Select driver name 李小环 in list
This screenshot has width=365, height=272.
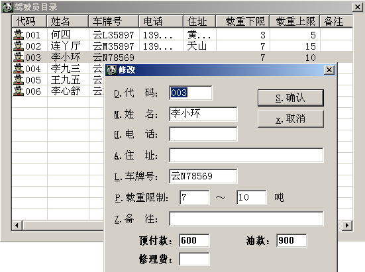[66, 57]
